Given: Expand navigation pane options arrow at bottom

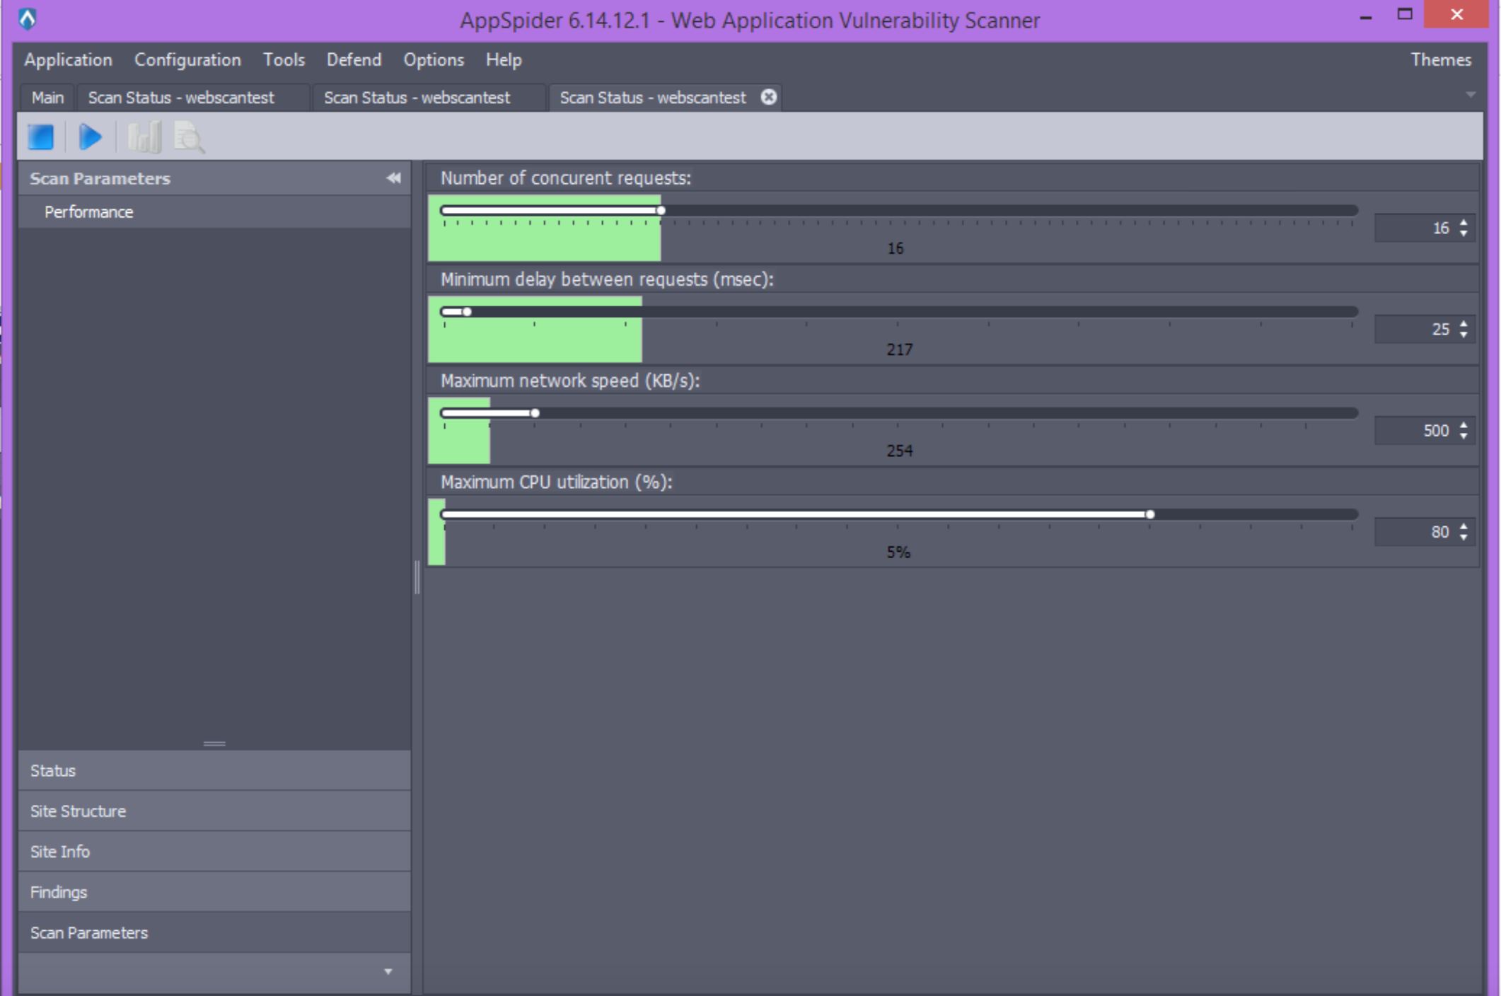Looking at the screenshot, I should tap(388, 972).
